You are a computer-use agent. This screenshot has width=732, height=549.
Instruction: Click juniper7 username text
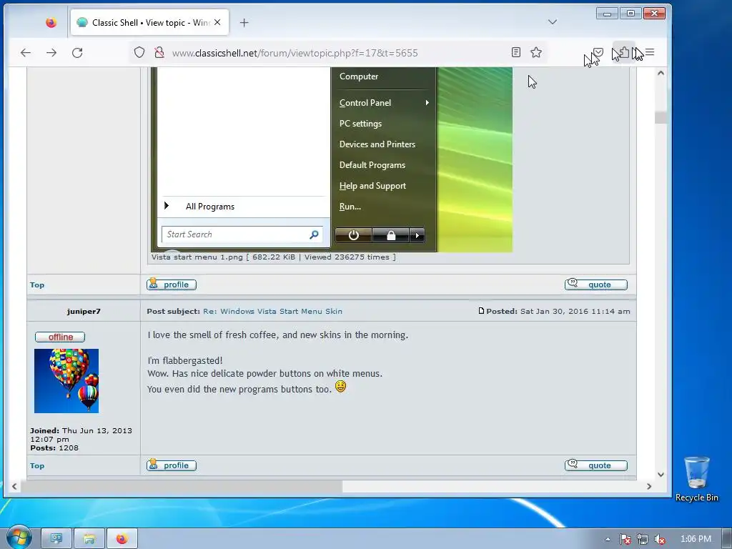click(84, 312)
